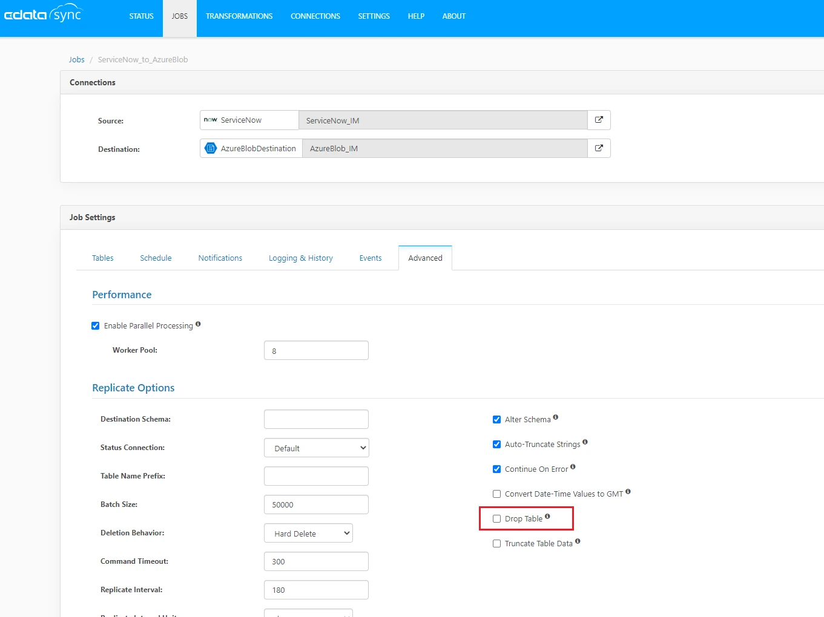
Task: Open the AzureBlob_IM destination connection link icon
Action: click(x=599, y=148)
